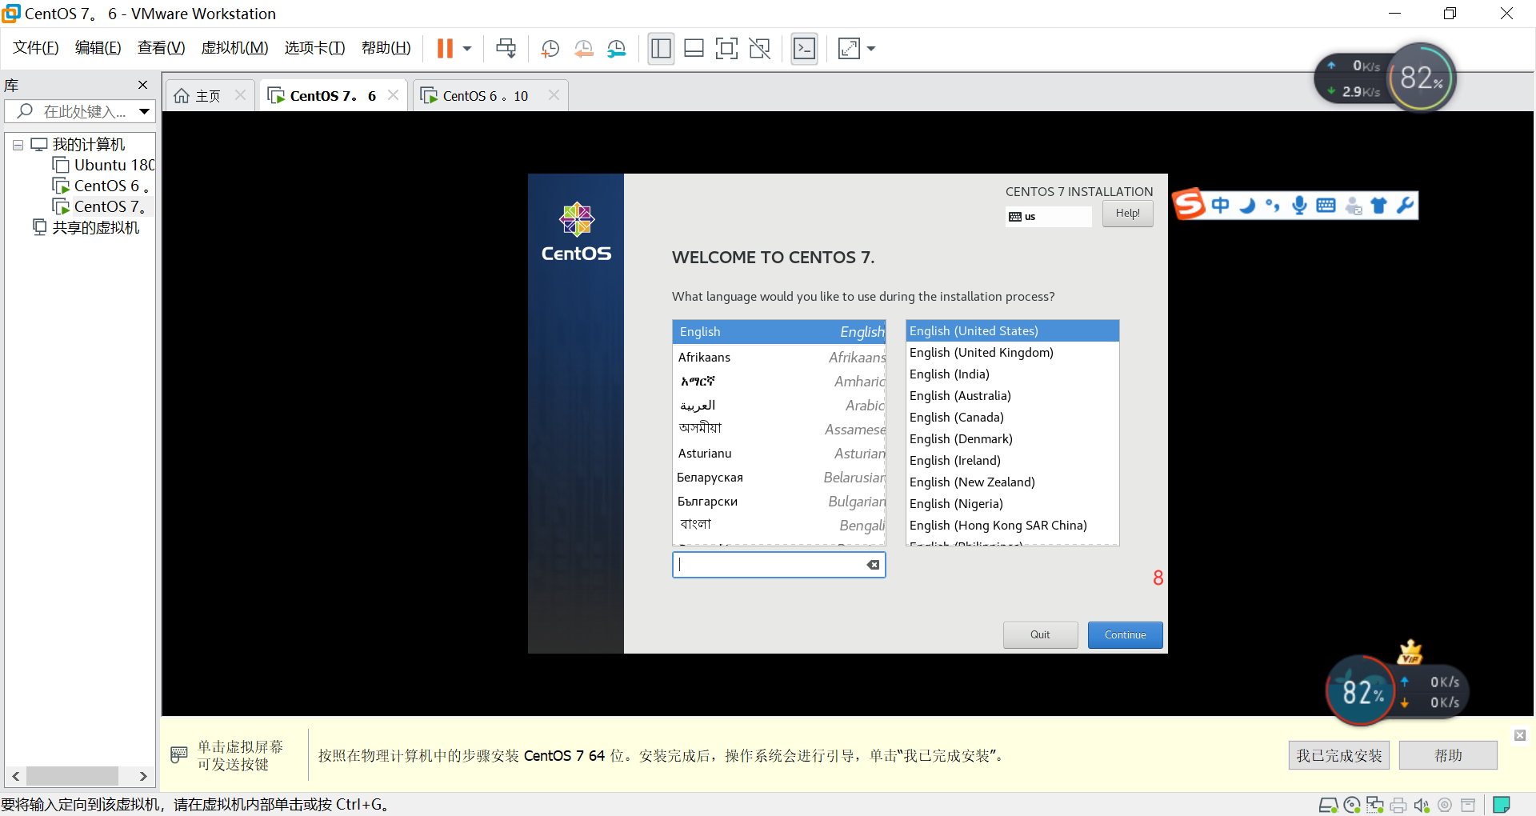
Task: Toggle the console view icon
Action: tap(804, 49)
